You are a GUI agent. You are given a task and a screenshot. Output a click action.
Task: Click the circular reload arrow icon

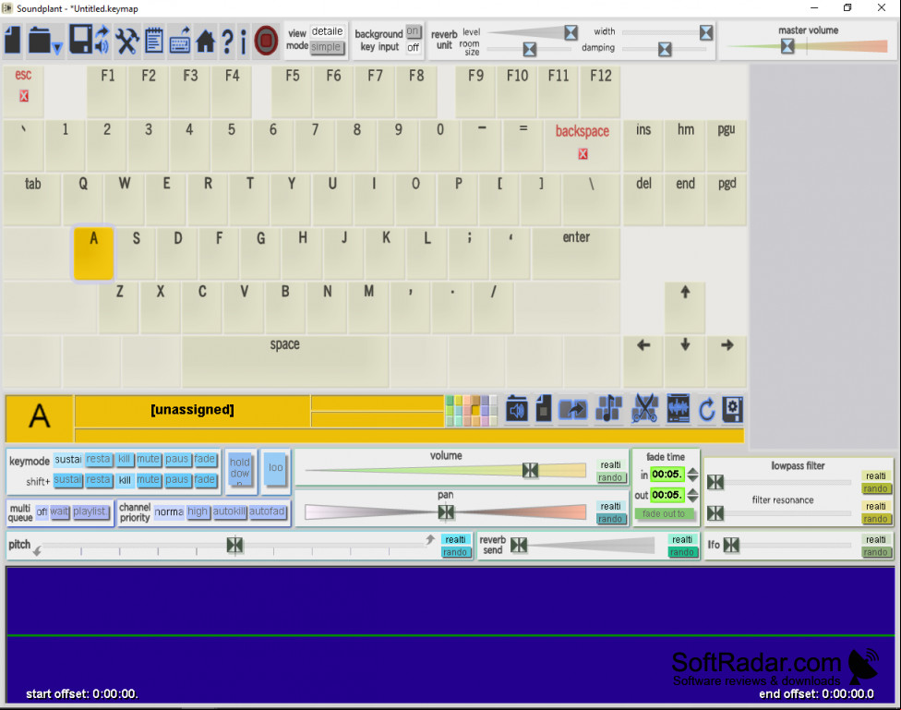click(x=707, y=410)
